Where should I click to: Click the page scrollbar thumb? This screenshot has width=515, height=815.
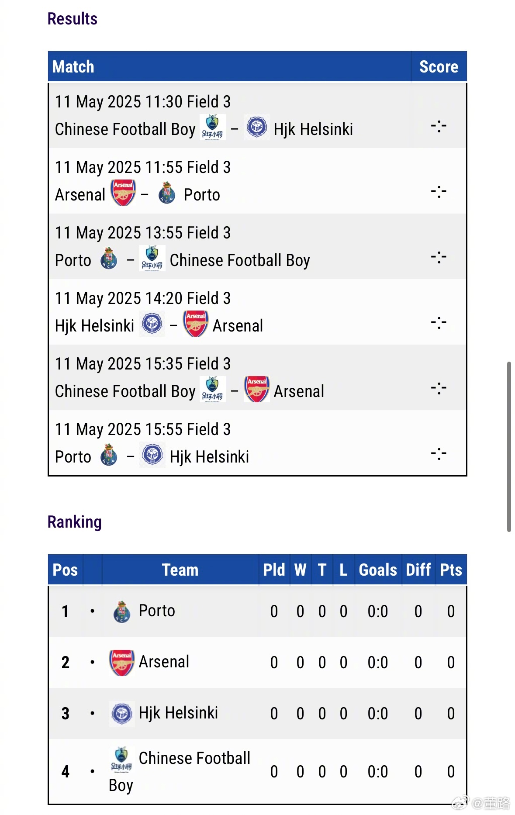coord(509,446)
